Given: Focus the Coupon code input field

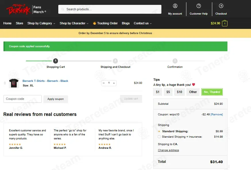Looking at the screenshot, I should (23, 99).
